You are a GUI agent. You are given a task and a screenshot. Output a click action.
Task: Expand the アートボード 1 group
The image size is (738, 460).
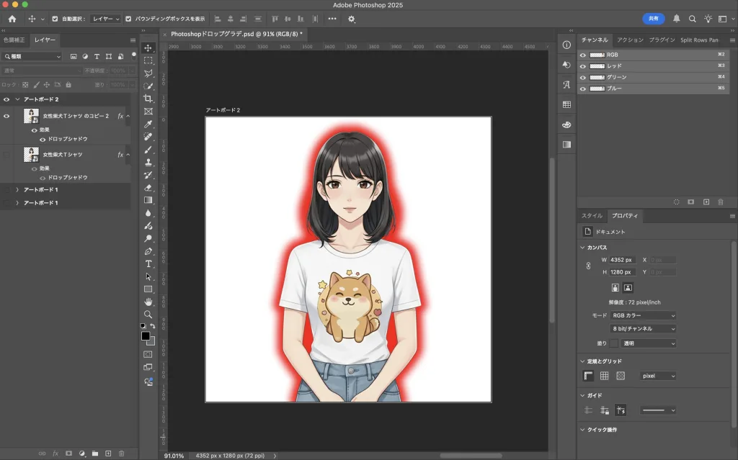coord(17,189)
